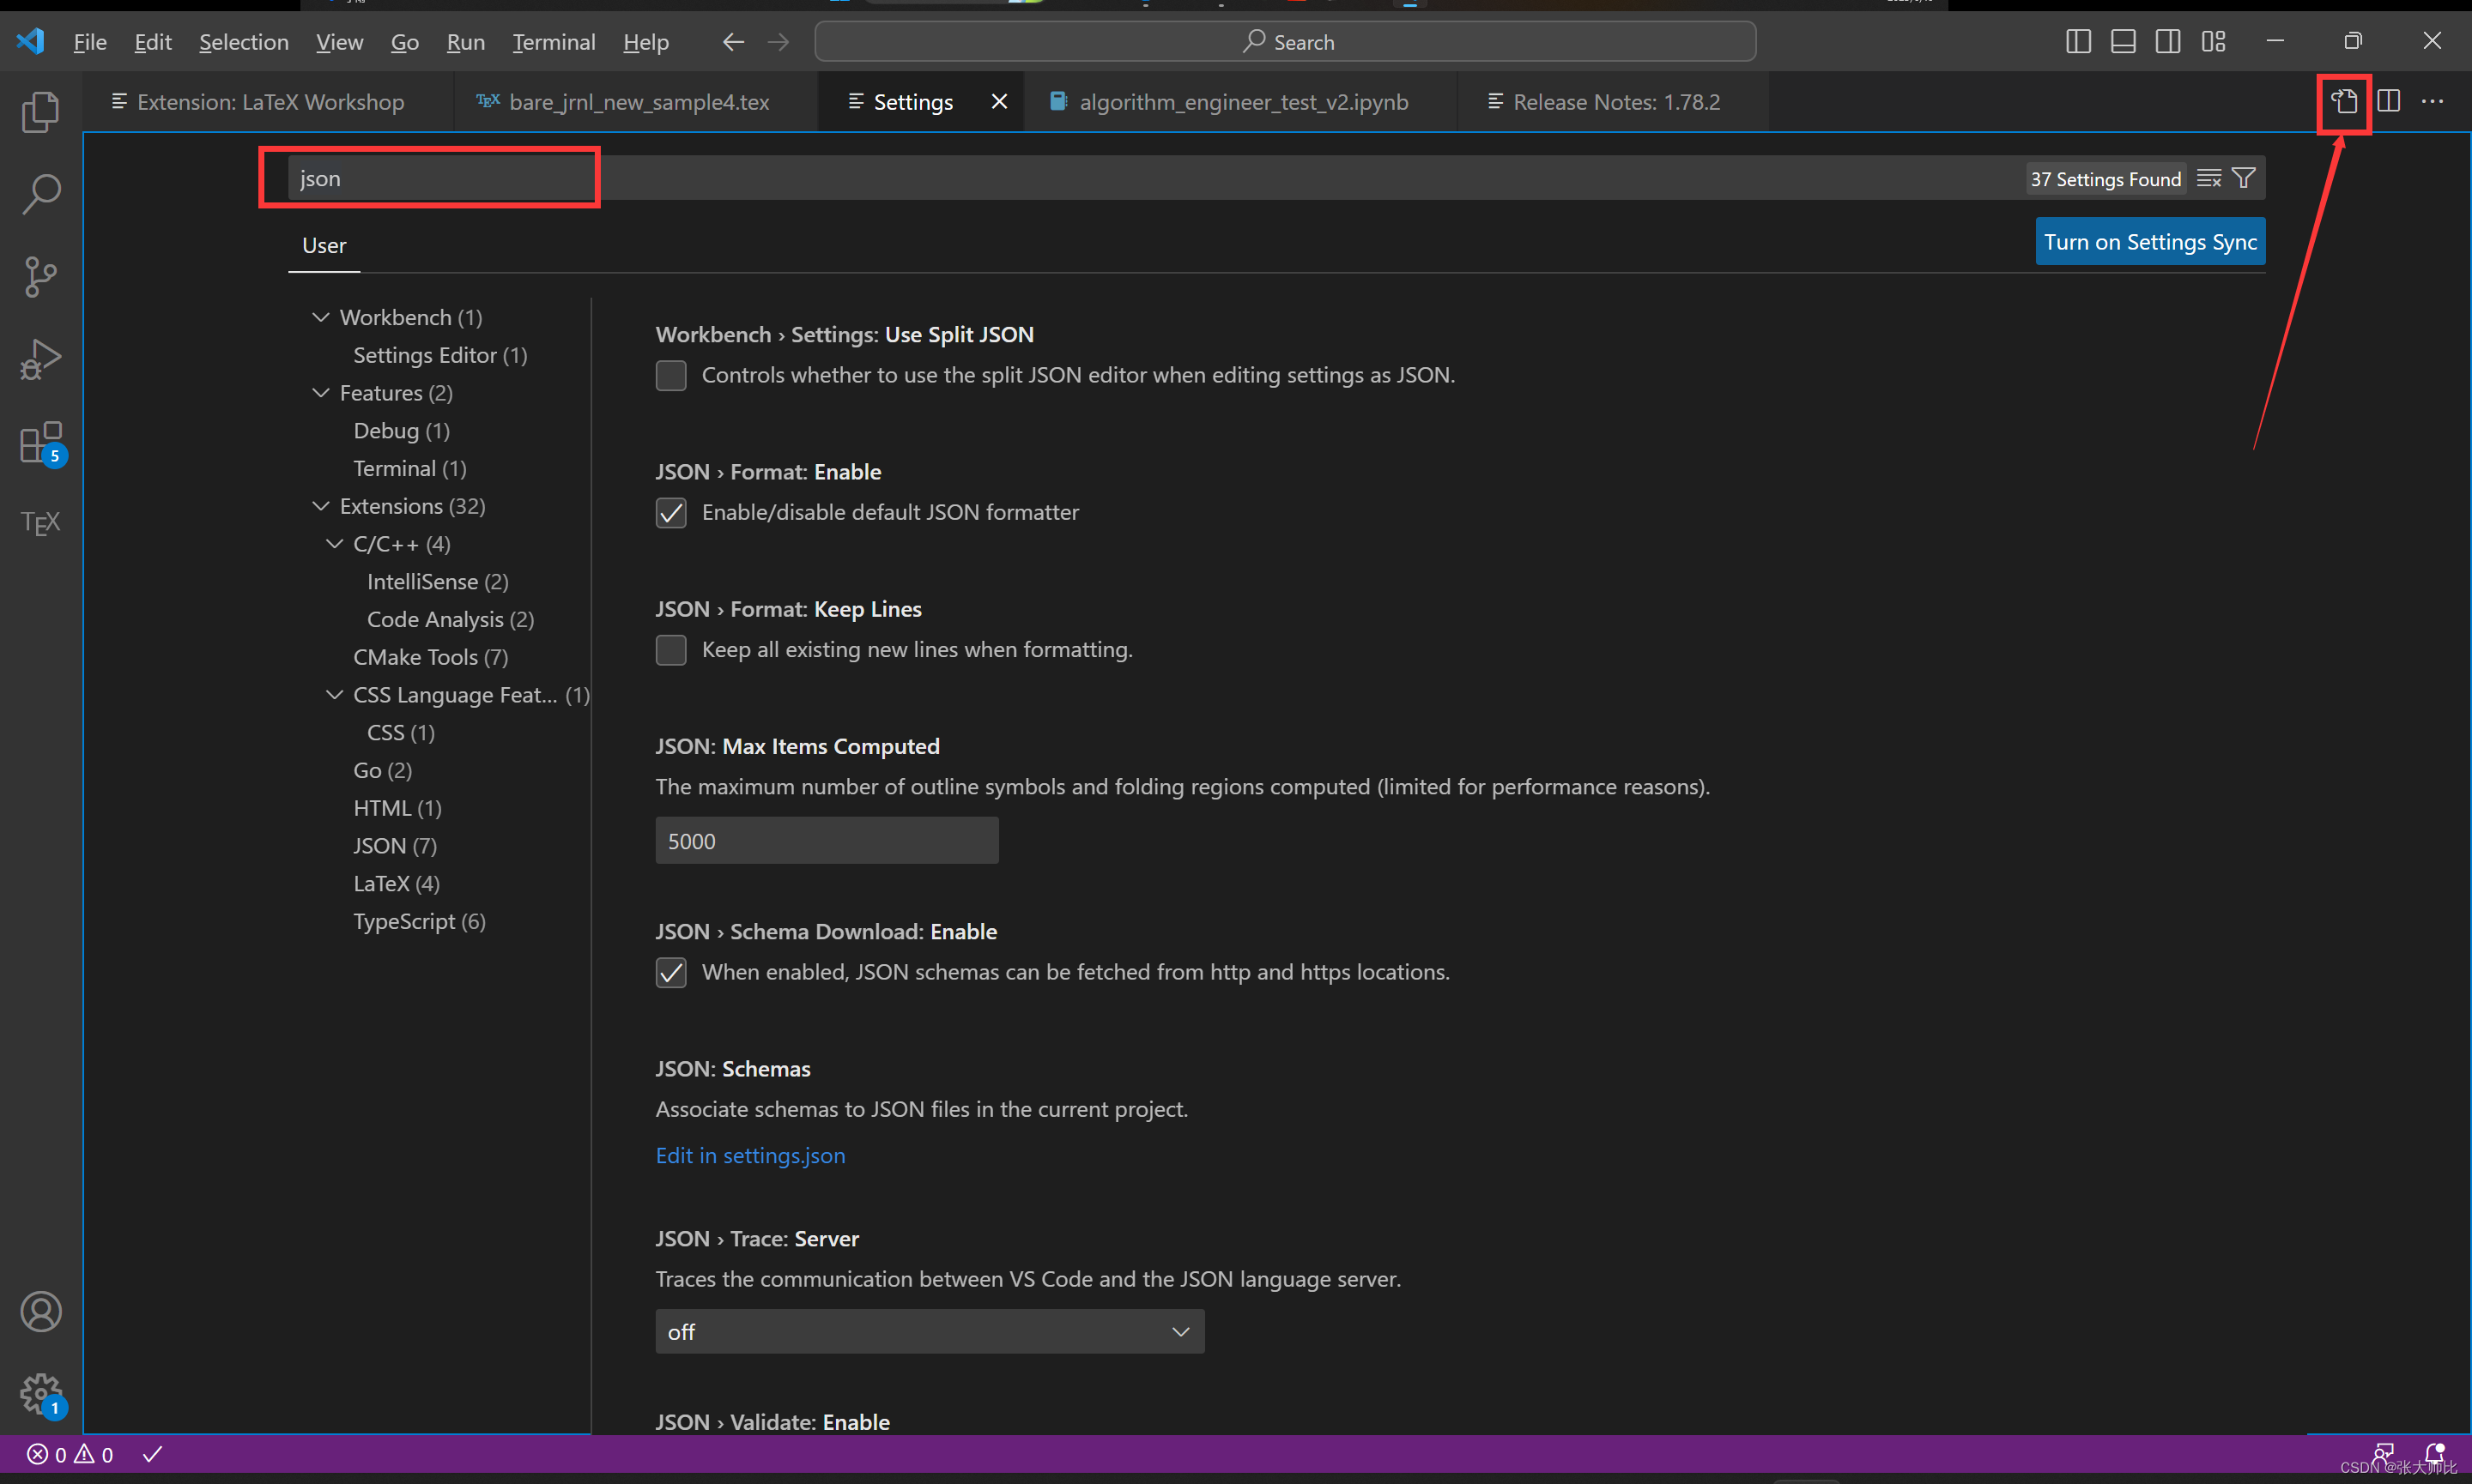Uncheck JSON Format Enable checkbox
Viewport: 2472px width, 1484px height.
pyautogui.click(x=671, y=513)
